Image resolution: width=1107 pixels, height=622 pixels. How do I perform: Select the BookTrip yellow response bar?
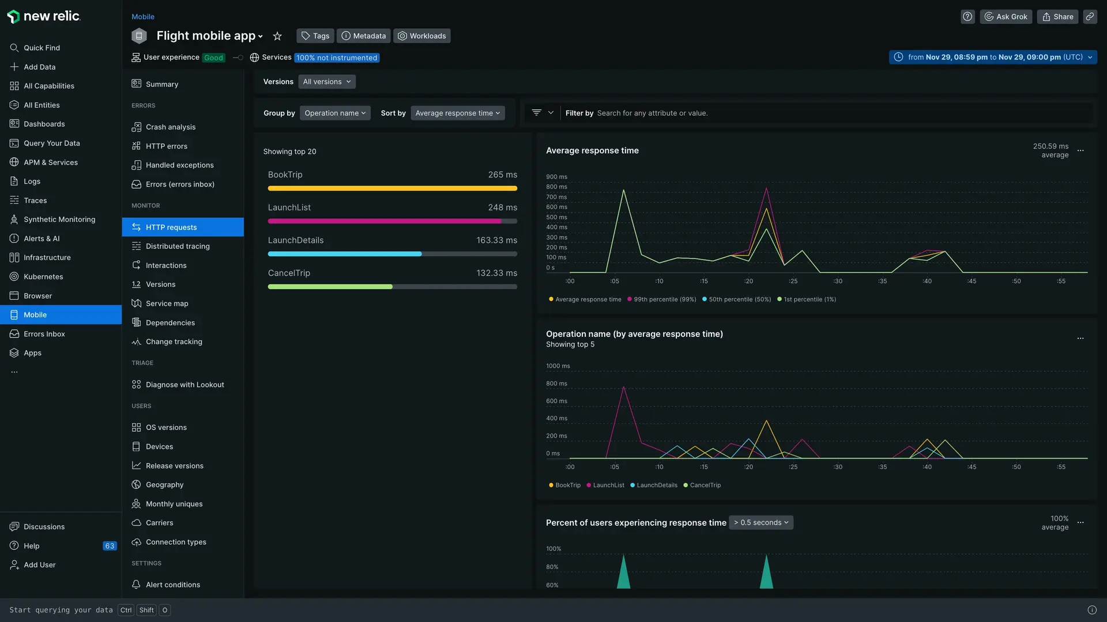[392, 188]
